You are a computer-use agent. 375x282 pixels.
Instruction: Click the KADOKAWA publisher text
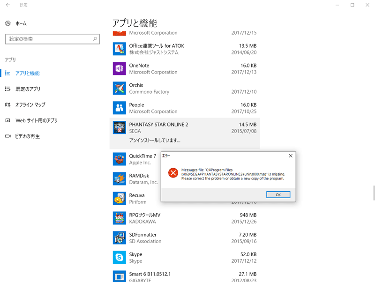point(142,222)
